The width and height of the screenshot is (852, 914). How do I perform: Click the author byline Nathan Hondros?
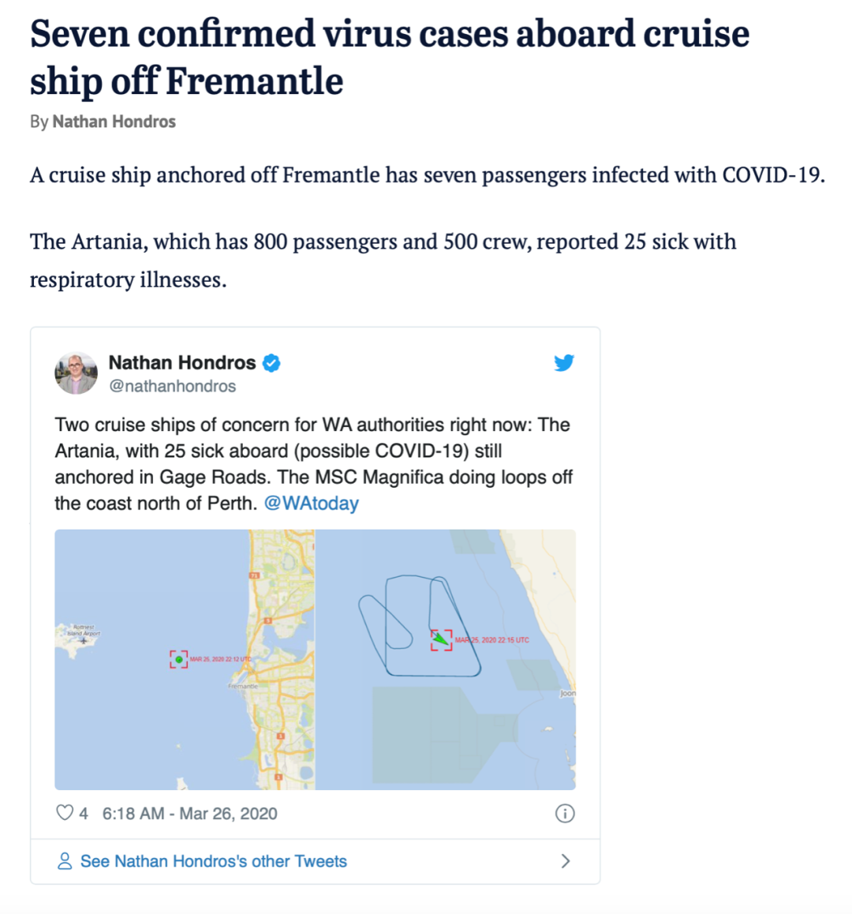[114, 122]
